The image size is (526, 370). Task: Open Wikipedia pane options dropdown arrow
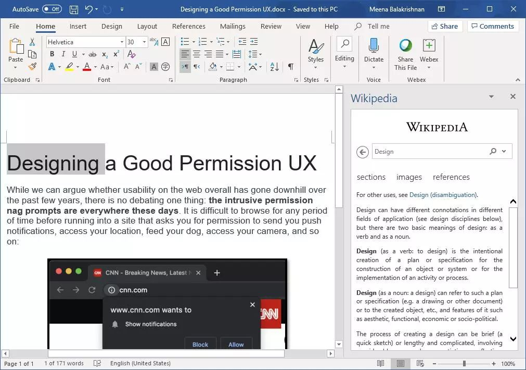(x=491, y=97)
